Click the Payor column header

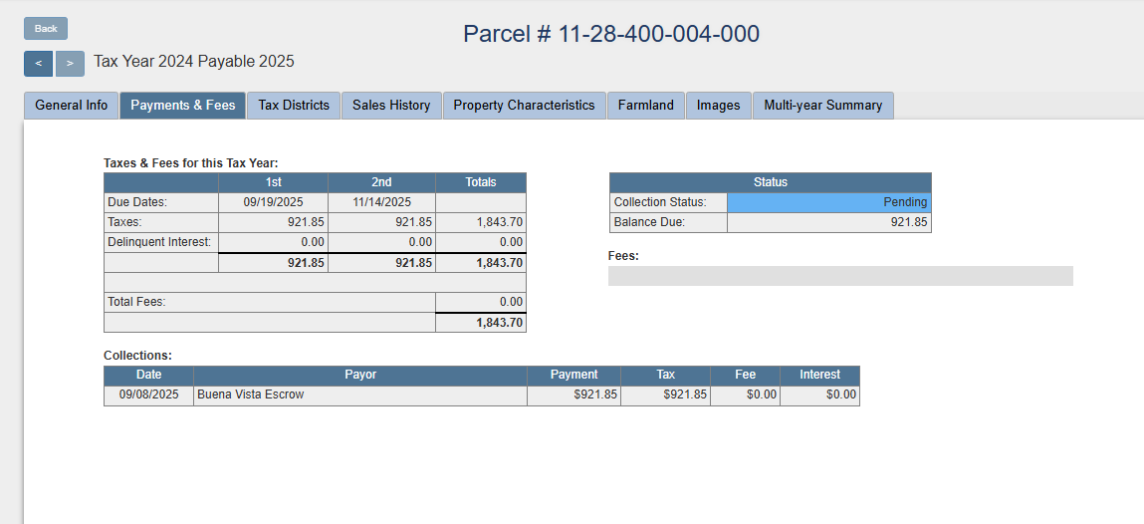(x=360, y=375)
